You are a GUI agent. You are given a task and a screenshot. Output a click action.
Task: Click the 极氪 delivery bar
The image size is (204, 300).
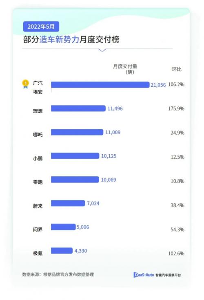click(x=62, y=250)
